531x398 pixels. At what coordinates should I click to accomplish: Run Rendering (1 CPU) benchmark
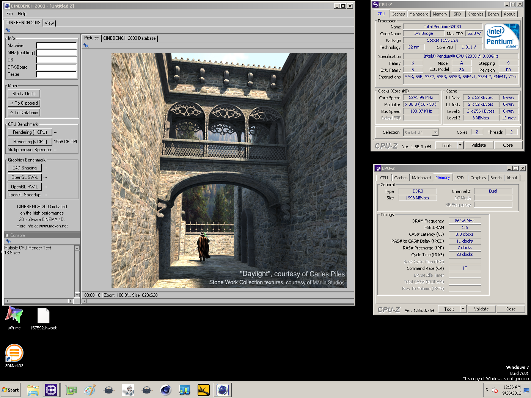point(30,132)
